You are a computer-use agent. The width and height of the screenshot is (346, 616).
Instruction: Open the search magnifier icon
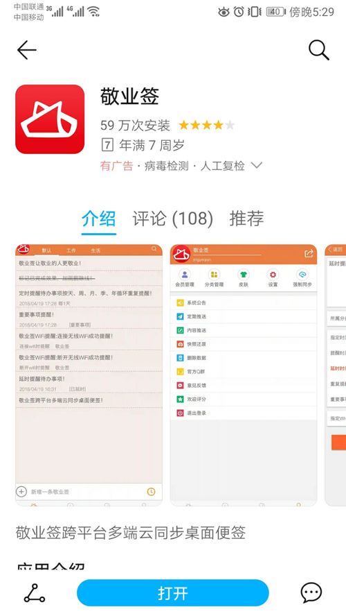(318, 50)
